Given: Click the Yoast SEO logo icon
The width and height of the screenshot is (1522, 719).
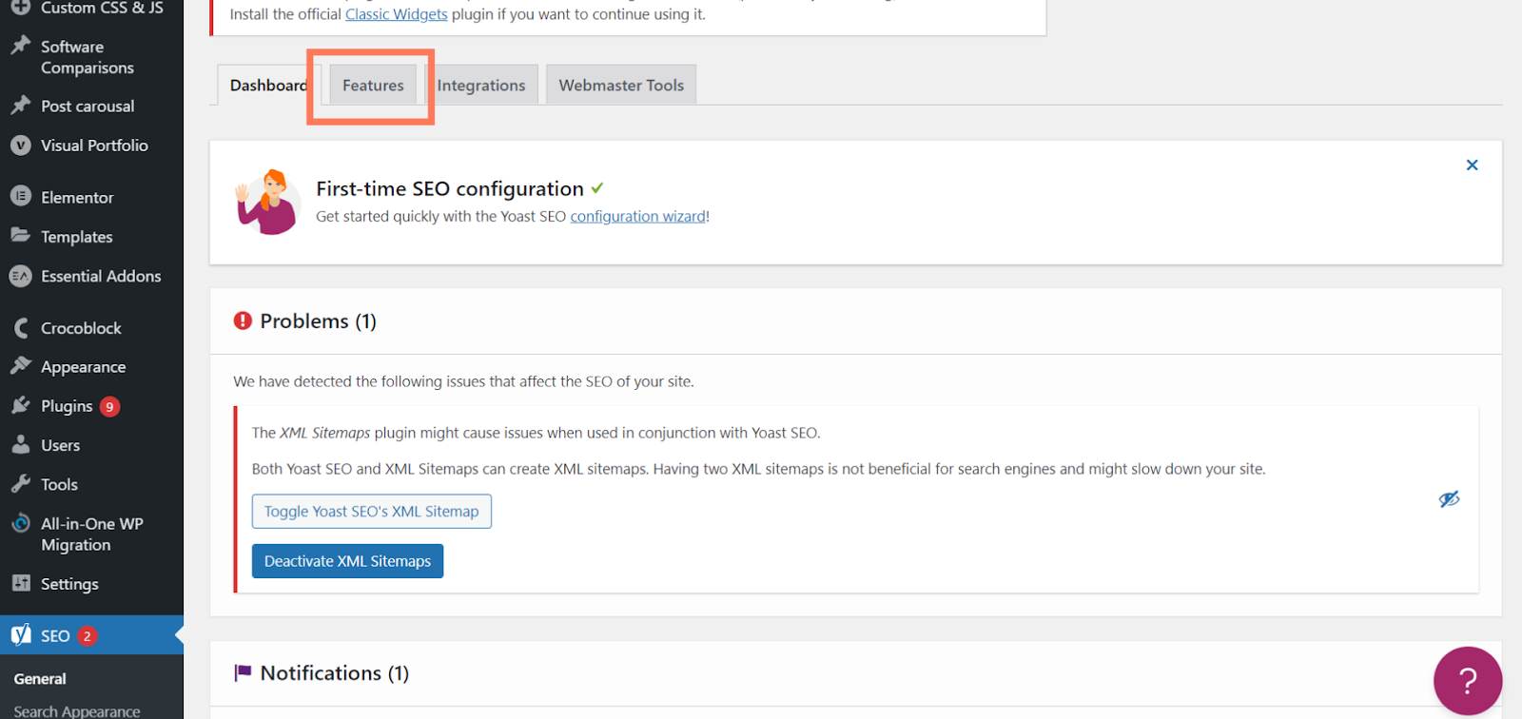Looking at the screenshot, I should pos(21,634).
